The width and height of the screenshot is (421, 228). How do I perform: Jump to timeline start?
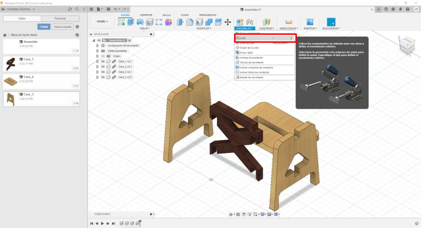pos(91,223)
